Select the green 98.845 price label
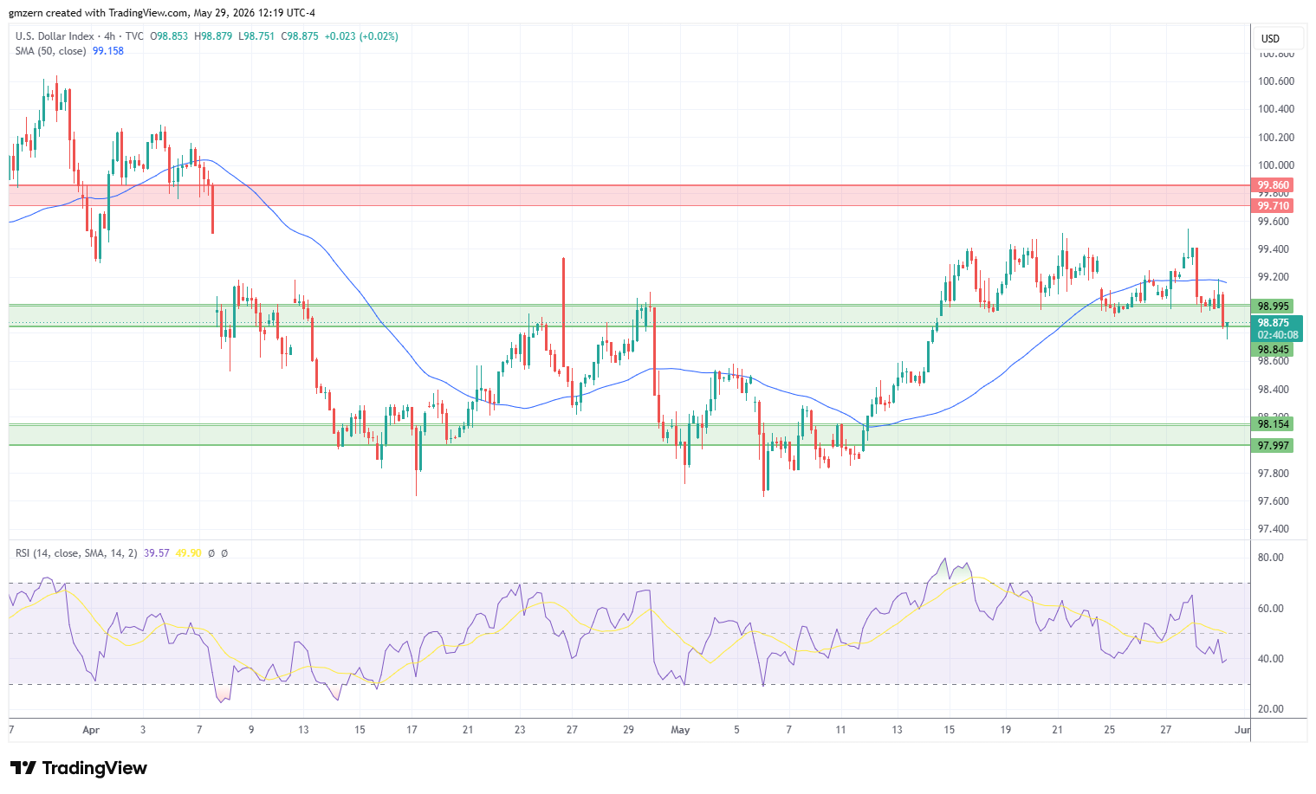Image resolution: width=1316 pixels, height=794 pixels. pos(1274,350)
